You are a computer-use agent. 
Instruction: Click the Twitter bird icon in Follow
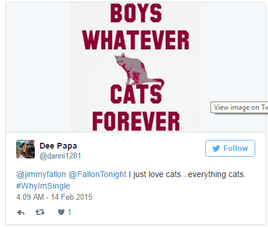216,149
